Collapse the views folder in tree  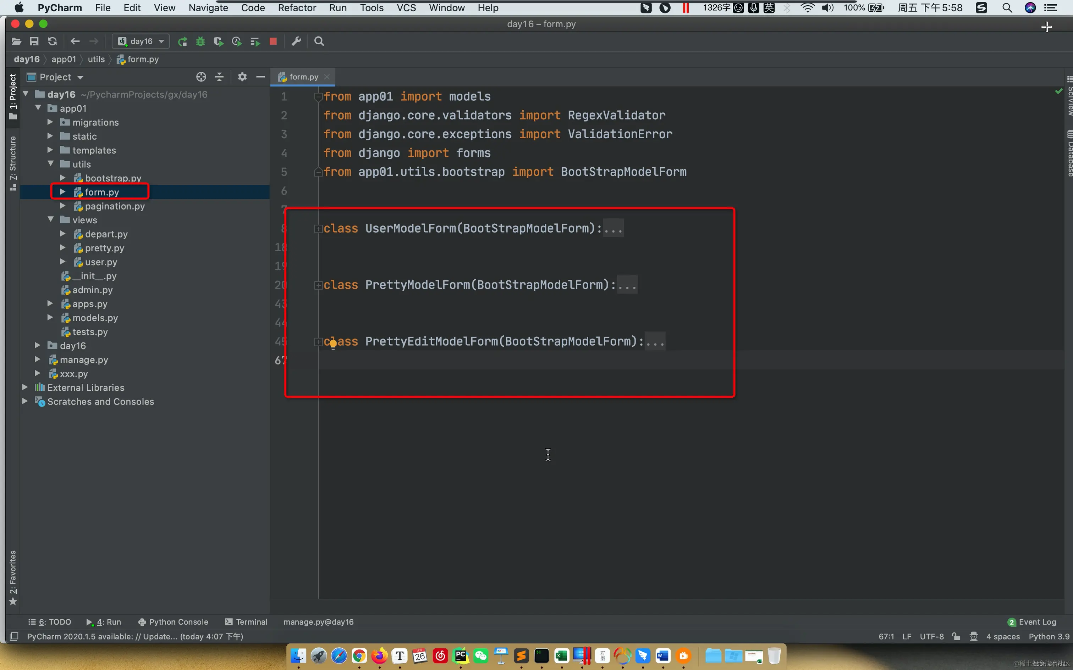click(50, 220)
